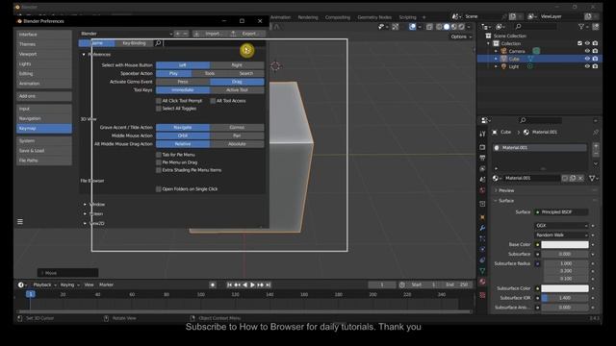The image size is (616, 346).
Task: Click the keymap Import button
Action: coord(208,34)
